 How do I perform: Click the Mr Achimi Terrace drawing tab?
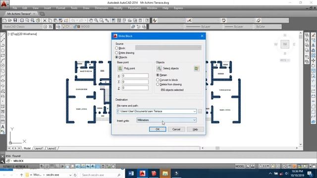[19, 14]
